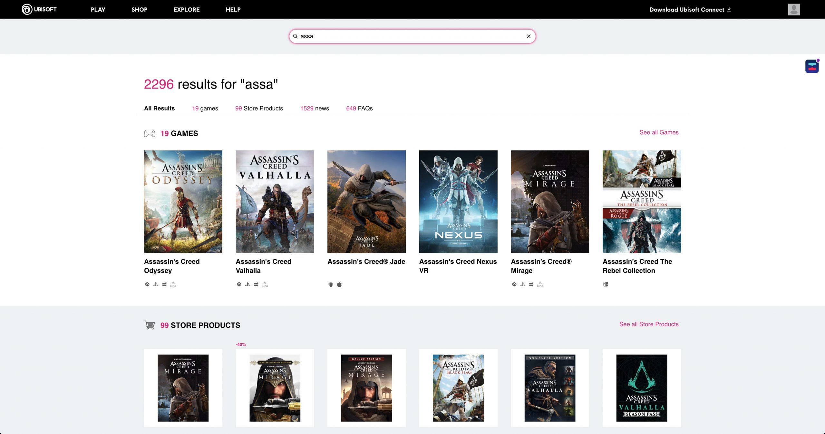Click the Assassin's Creed Valhalla title
Screen dimensions: 825x434
(264, 266)
